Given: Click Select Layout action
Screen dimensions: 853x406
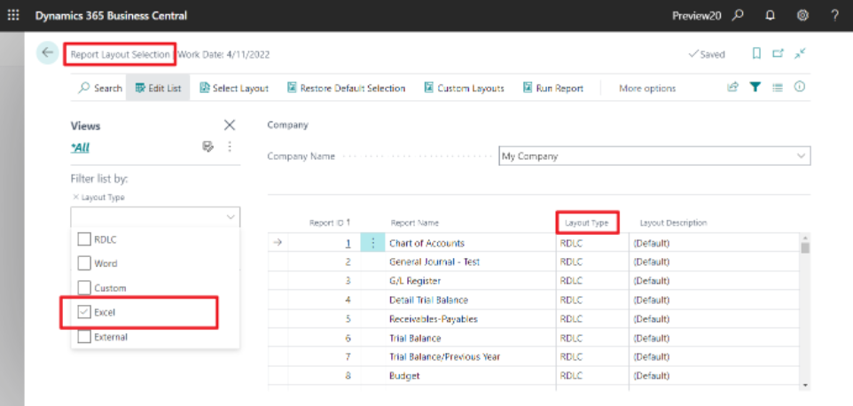Looking at the screenshot, I should [x=234, y=88].
